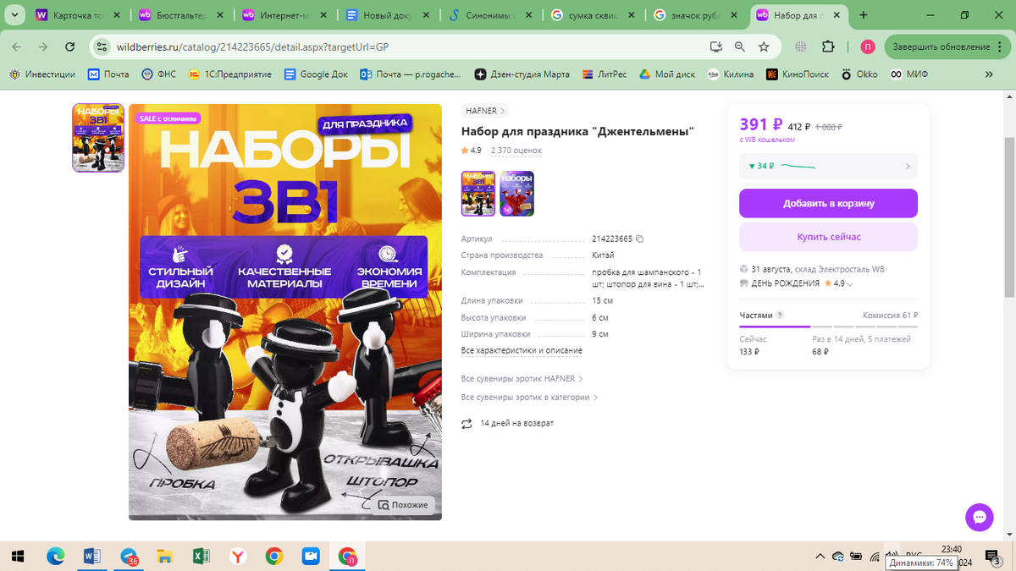The width and height of the screenshot is (1016, 571).
Task: Open the Extensions puzzle icon
Action: click(x=828, y=47)
